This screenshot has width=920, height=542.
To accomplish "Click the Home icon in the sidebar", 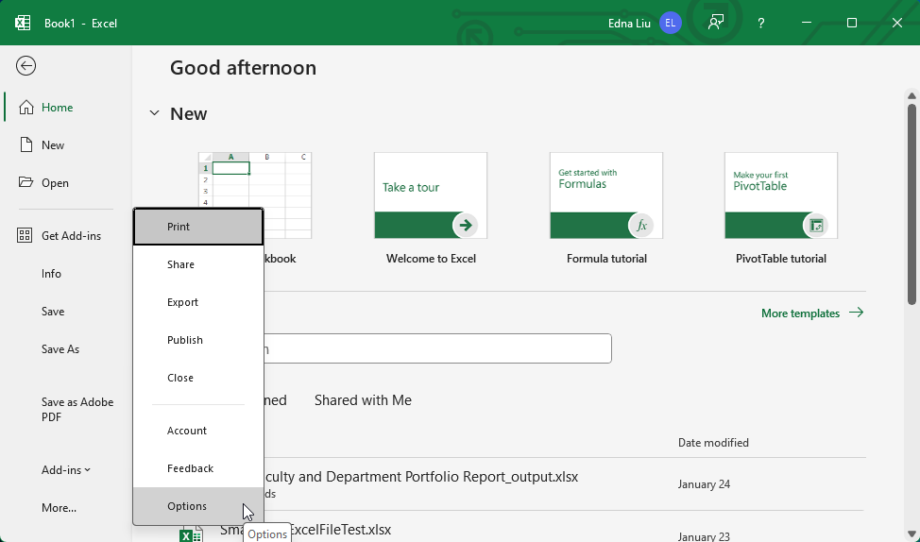I will click(26, 108).
